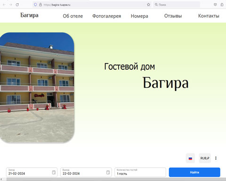Viewport: 226px width, 181px height.
Task: Open the Контакты menu item
Action: point(209,16)
